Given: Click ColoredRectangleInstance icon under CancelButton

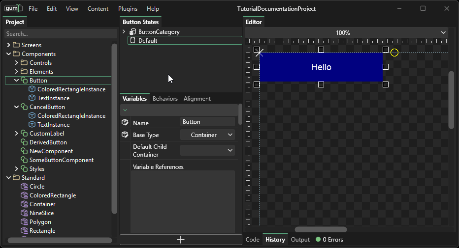Looking at the screenshot, I should pyautogui.click(x=32, y=116).
